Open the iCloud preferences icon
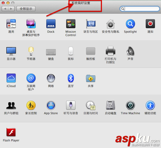This screenshot has height=148, width=161. 11,78
